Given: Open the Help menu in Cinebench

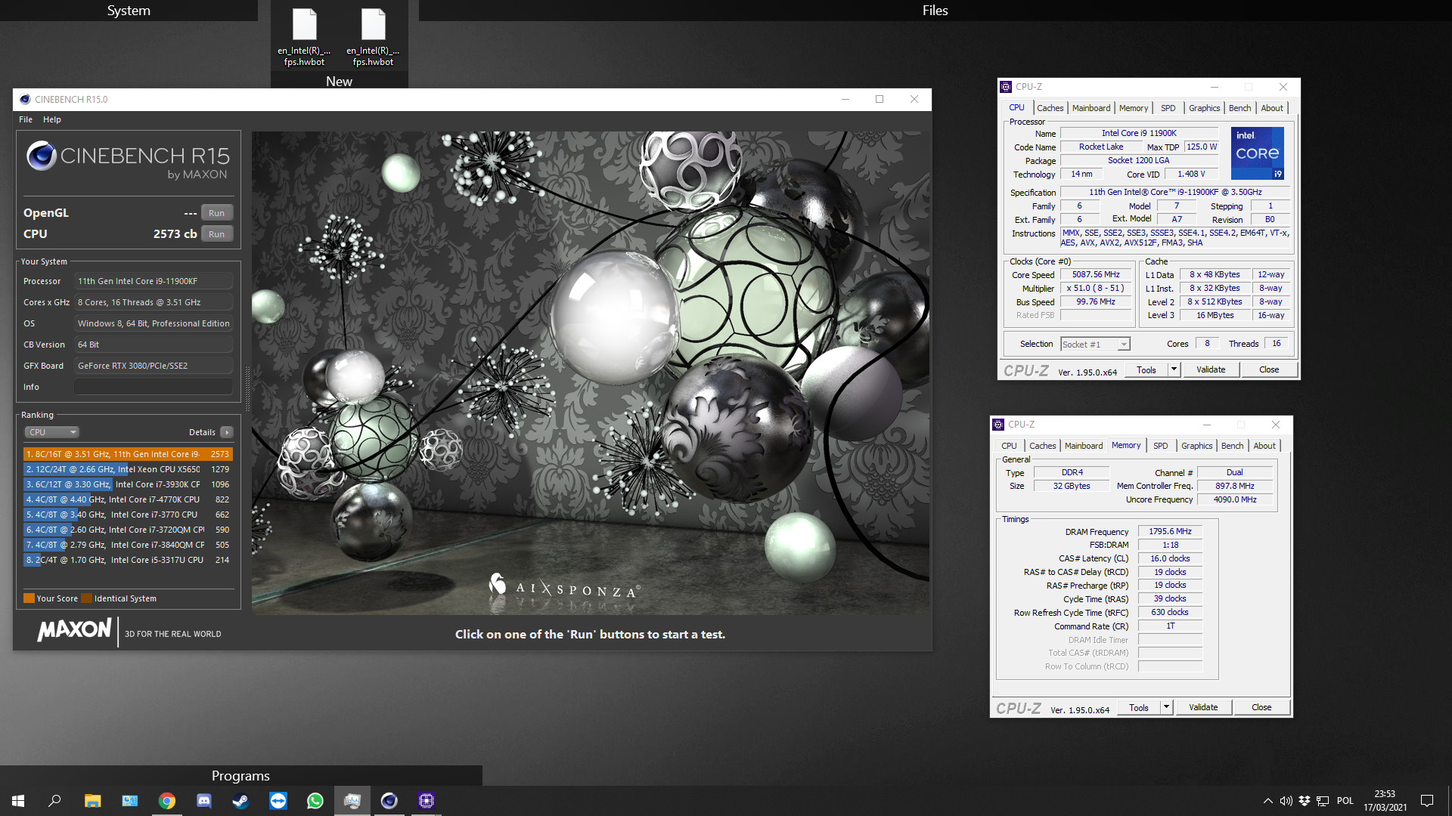Looking at the screenshot, I should click(x=52, y=119).
